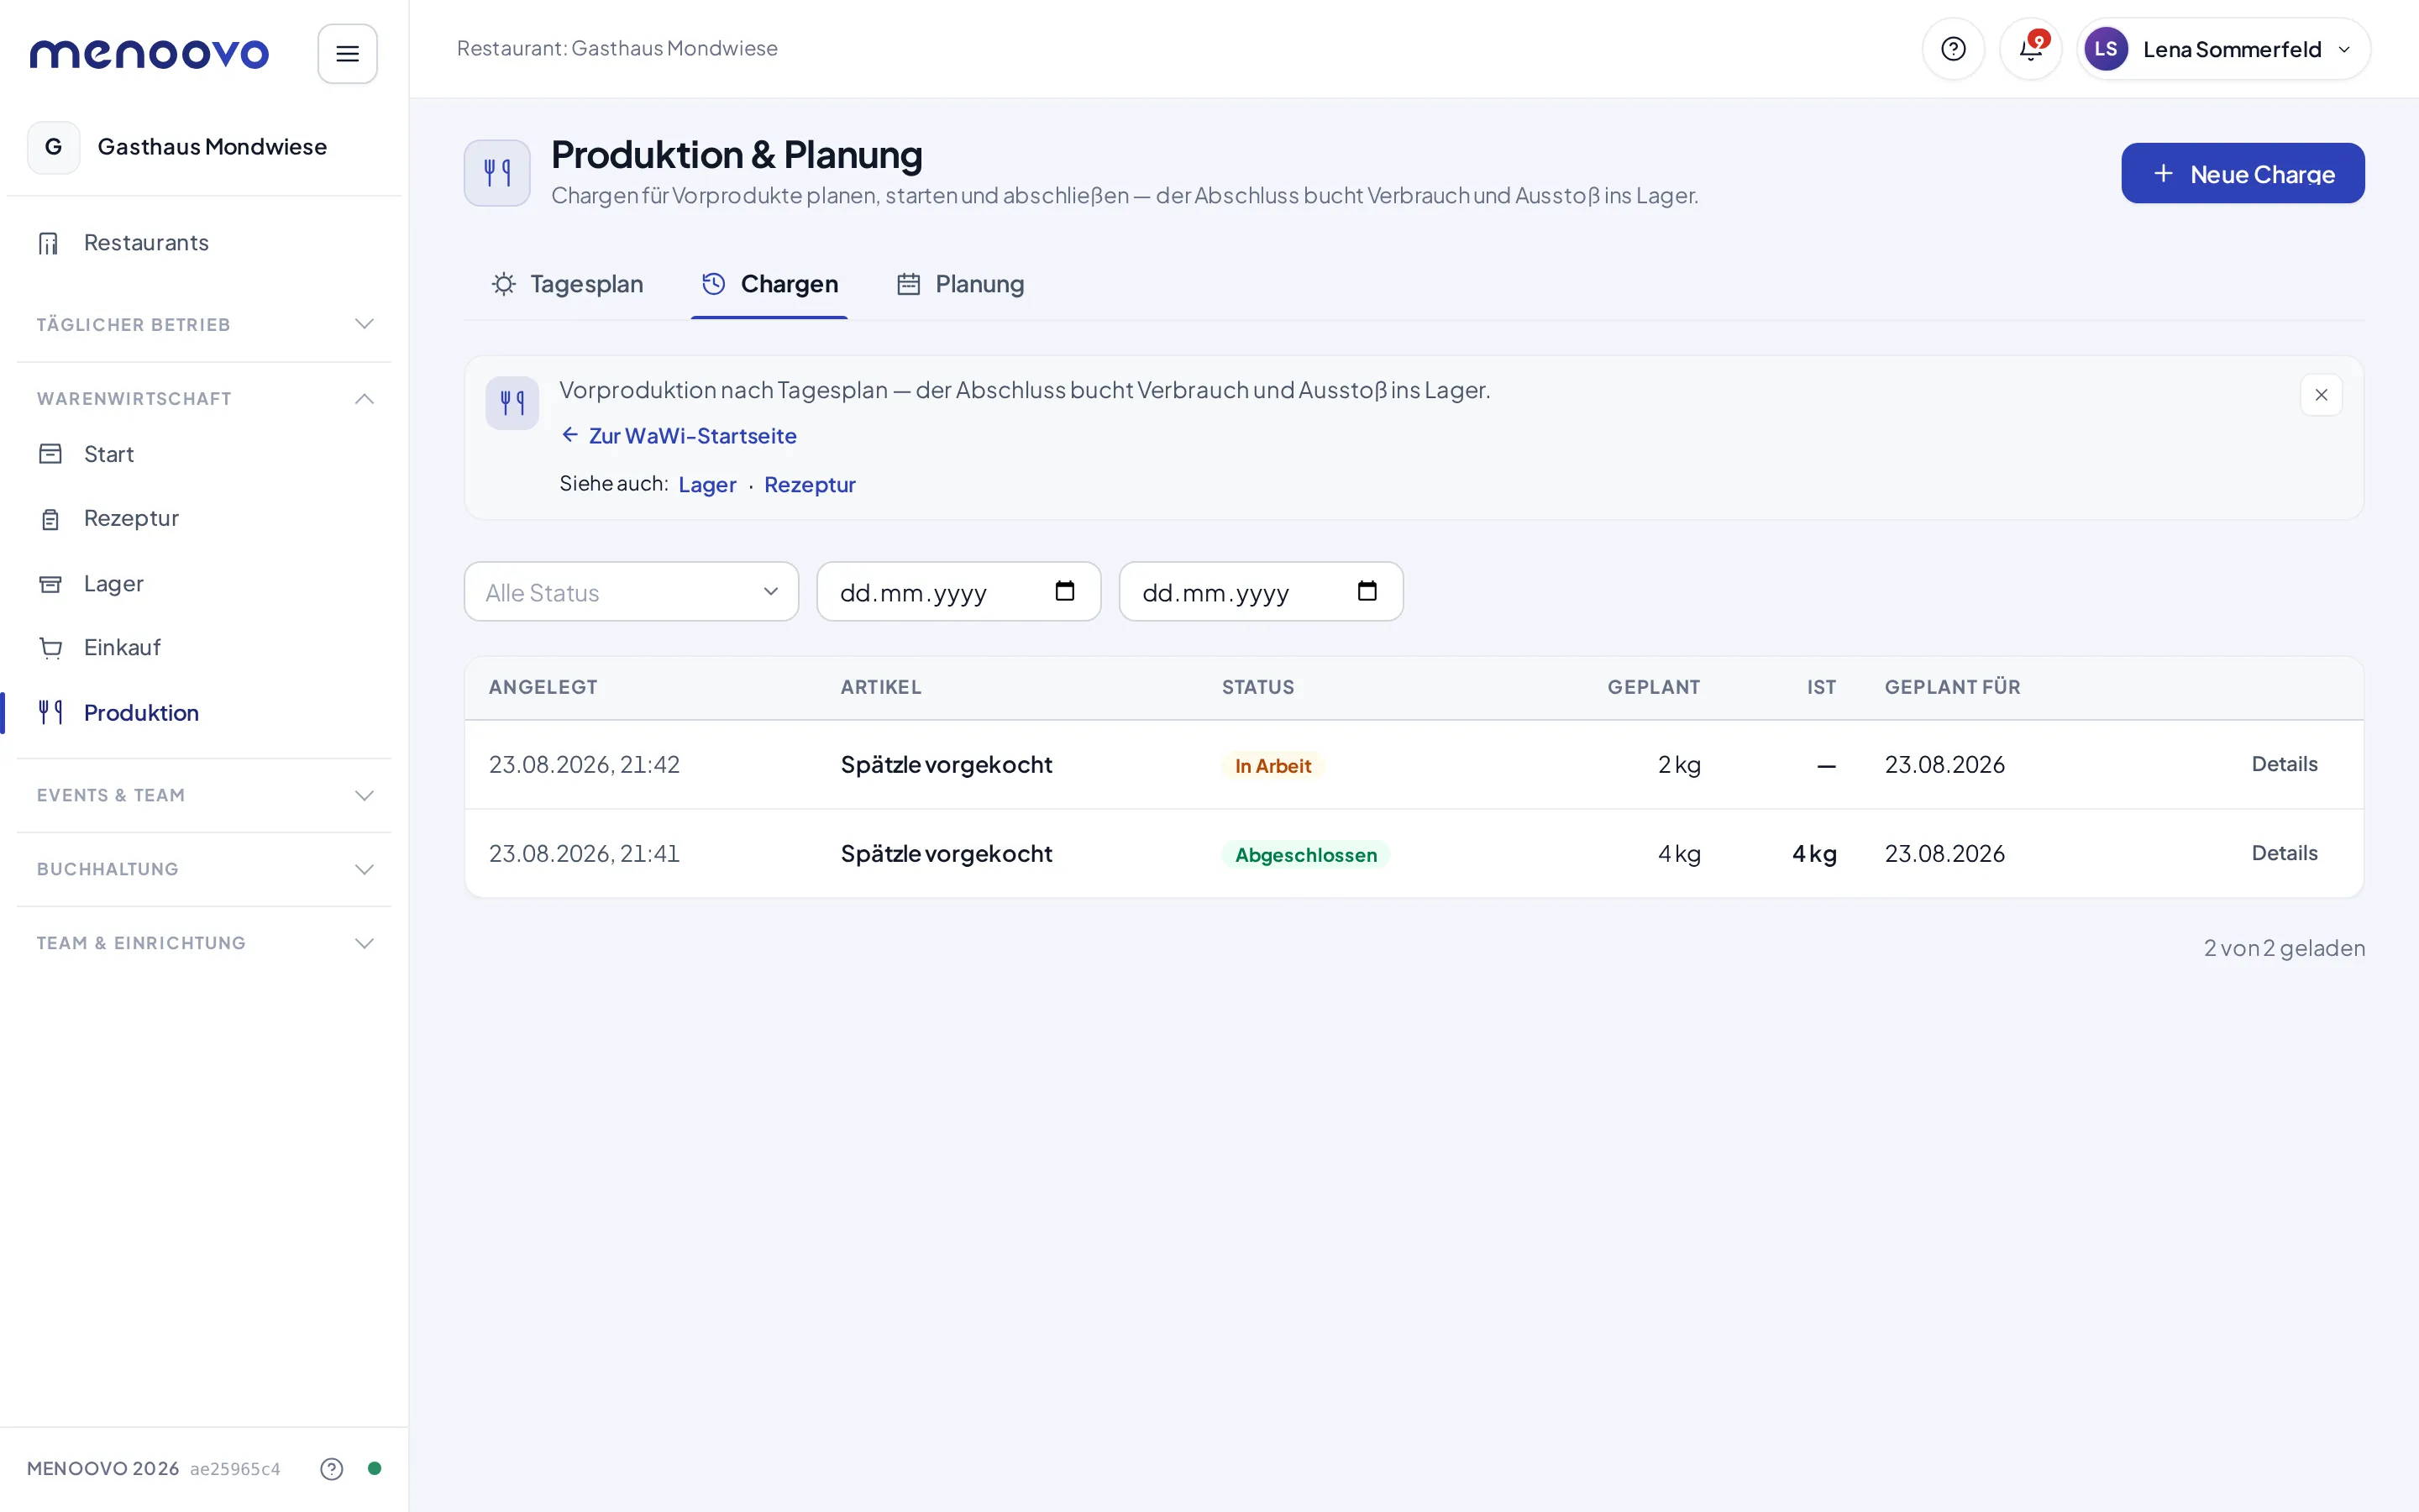
Task: Select Produktion in the sidebar
Action: pos(204,712)
